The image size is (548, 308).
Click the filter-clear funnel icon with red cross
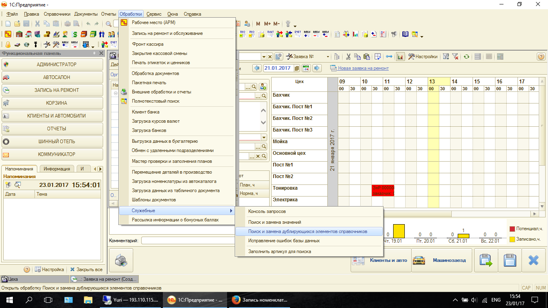[455, 57]
